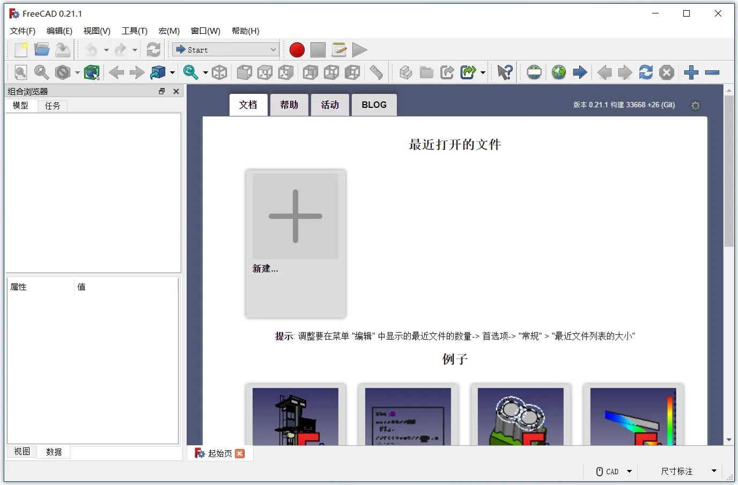Open the macros notepad icon
This screenshot has height=485, width=738.
click(339, 50)
